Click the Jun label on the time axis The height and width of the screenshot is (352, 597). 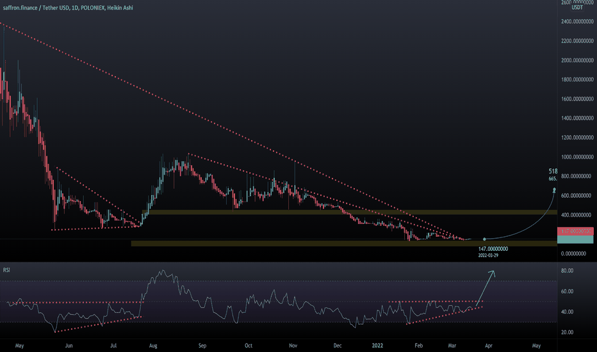[x=69, y=346]
